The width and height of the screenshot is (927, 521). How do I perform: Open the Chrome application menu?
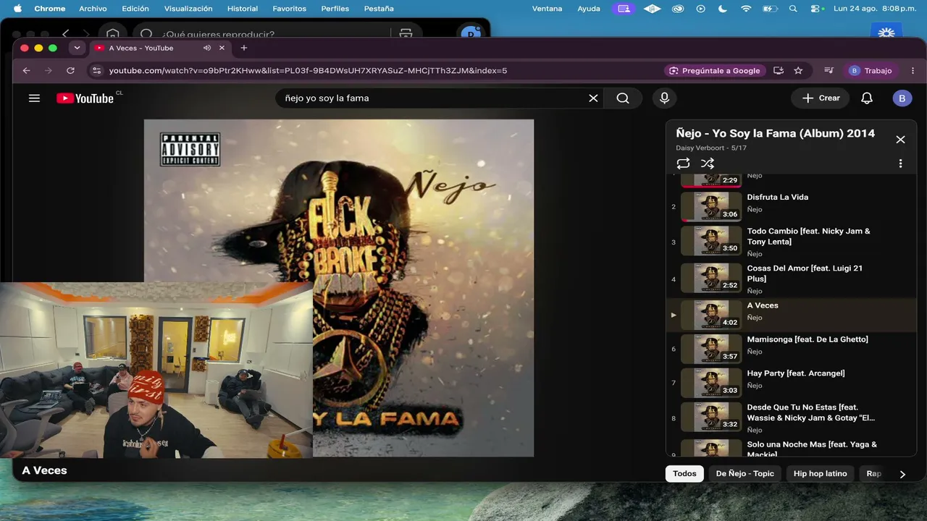click(50, 9)
